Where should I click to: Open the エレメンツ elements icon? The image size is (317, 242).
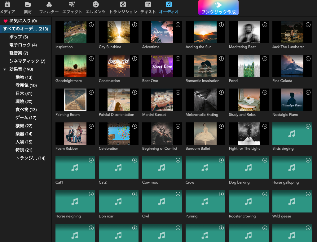point(96,5)
